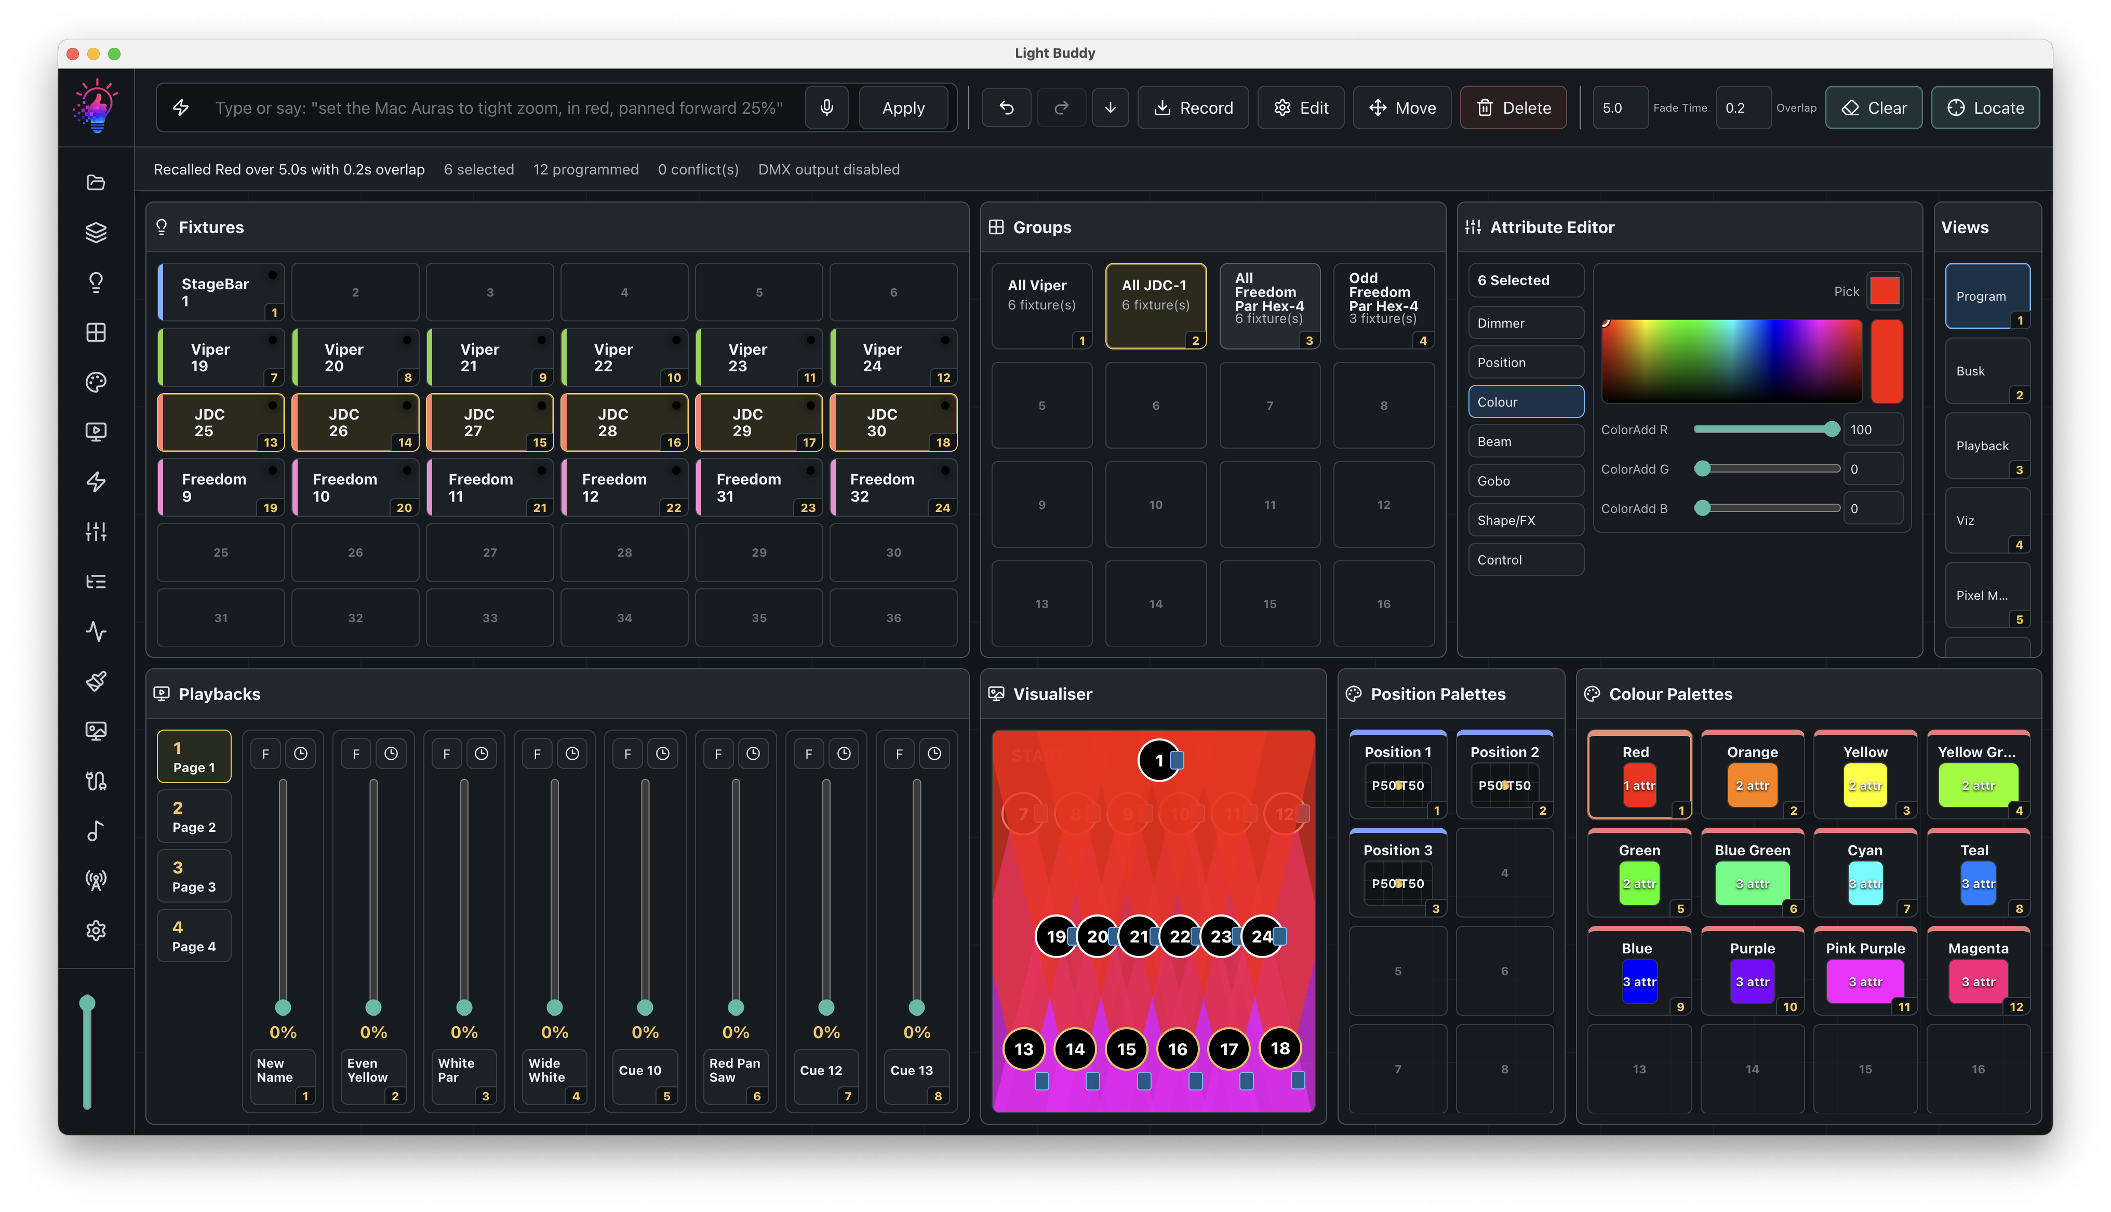Click the ColorAdd R slider handle
The height and width of the screenshot is (1212, 2111).
click(x=1832, y=429)
